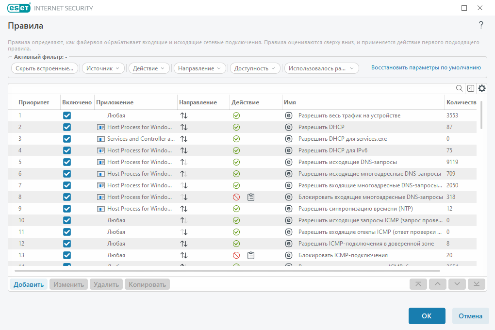The height and width of the screenshot is (330, 495).
Task: Confirm with the OK button
Action: 427,316
